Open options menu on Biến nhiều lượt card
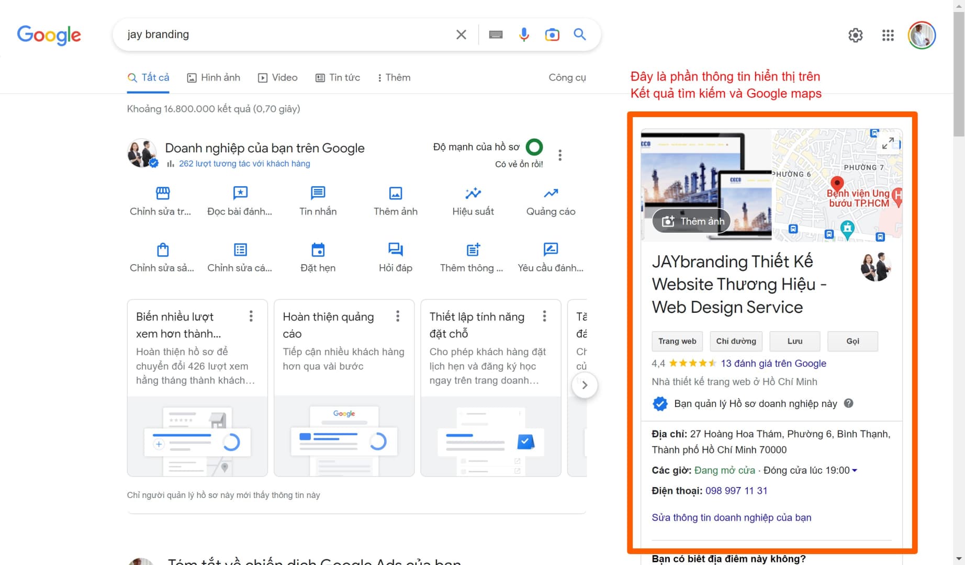The image size is (965, 565). [251, 316]
